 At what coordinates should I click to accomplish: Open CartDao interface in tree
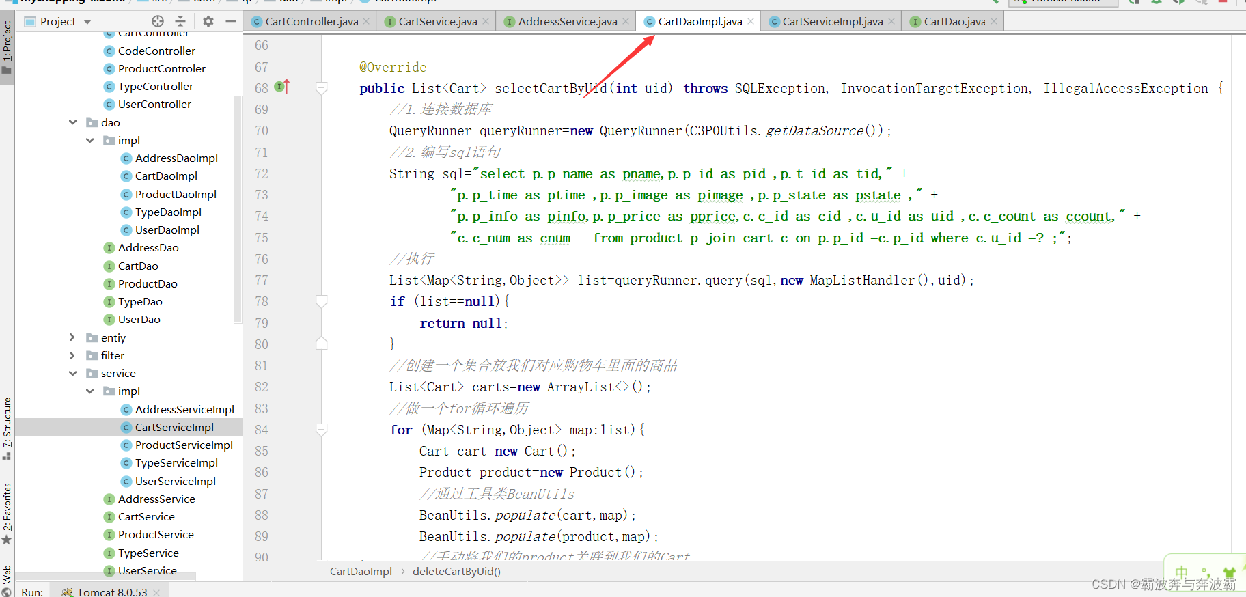pos(138,266)
